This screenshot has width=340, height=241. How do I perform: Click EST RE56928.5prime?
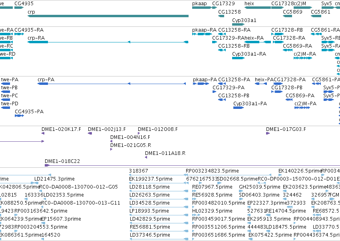(x=194, y=199)
